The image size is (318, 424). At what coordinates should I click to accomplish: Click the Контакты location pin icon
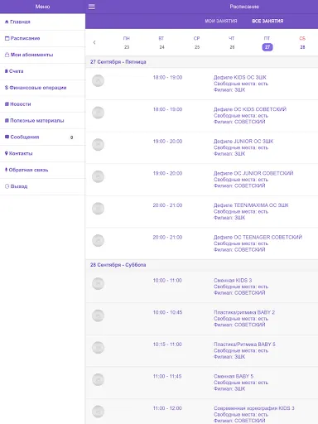click(x=7, y=153)
